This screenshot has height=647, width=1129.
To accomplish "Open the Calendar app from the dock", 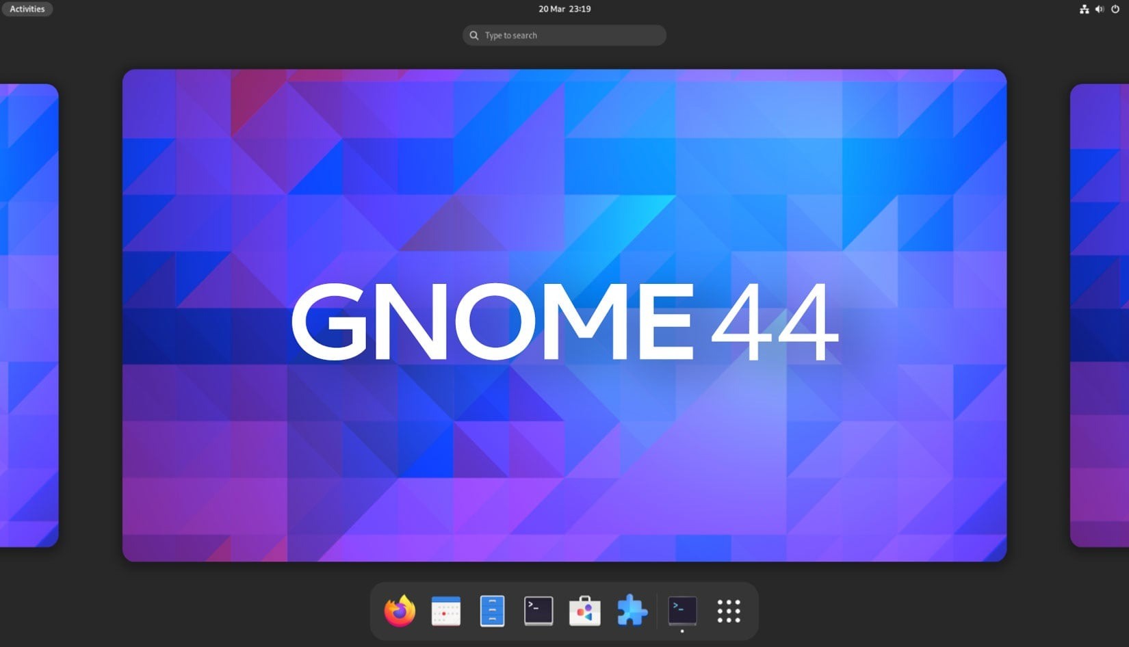I will click(x=445, y=611).
